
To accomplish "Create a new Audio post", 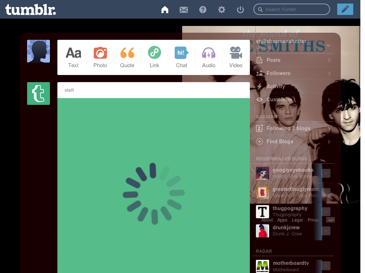I will (x=209, y=57).
